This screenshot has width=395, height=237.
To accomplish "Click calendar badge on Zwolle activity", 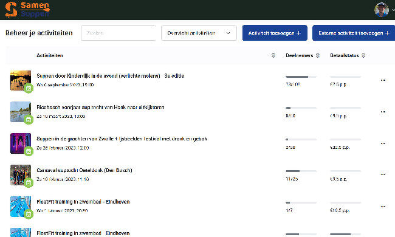I will (x=29, y=151).
